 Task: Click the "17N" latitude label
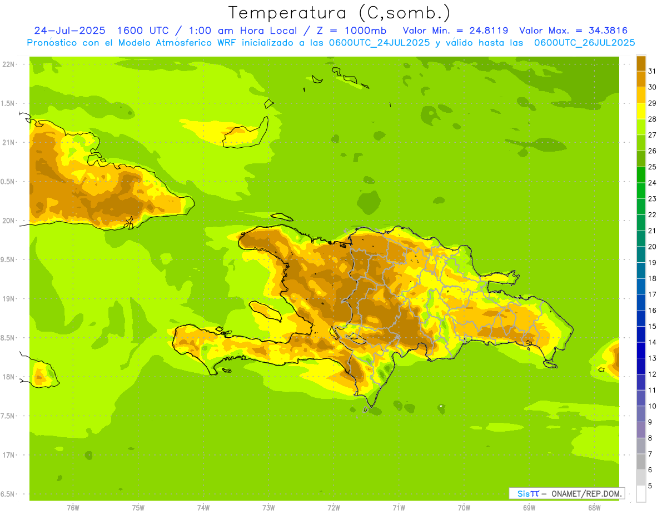(x=9, y=456)
